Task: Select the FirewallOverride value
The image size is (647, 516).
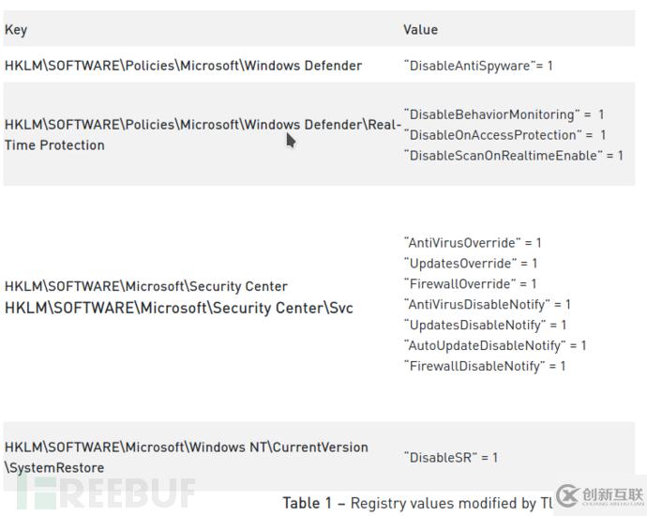Action: (x=471, y=284)
